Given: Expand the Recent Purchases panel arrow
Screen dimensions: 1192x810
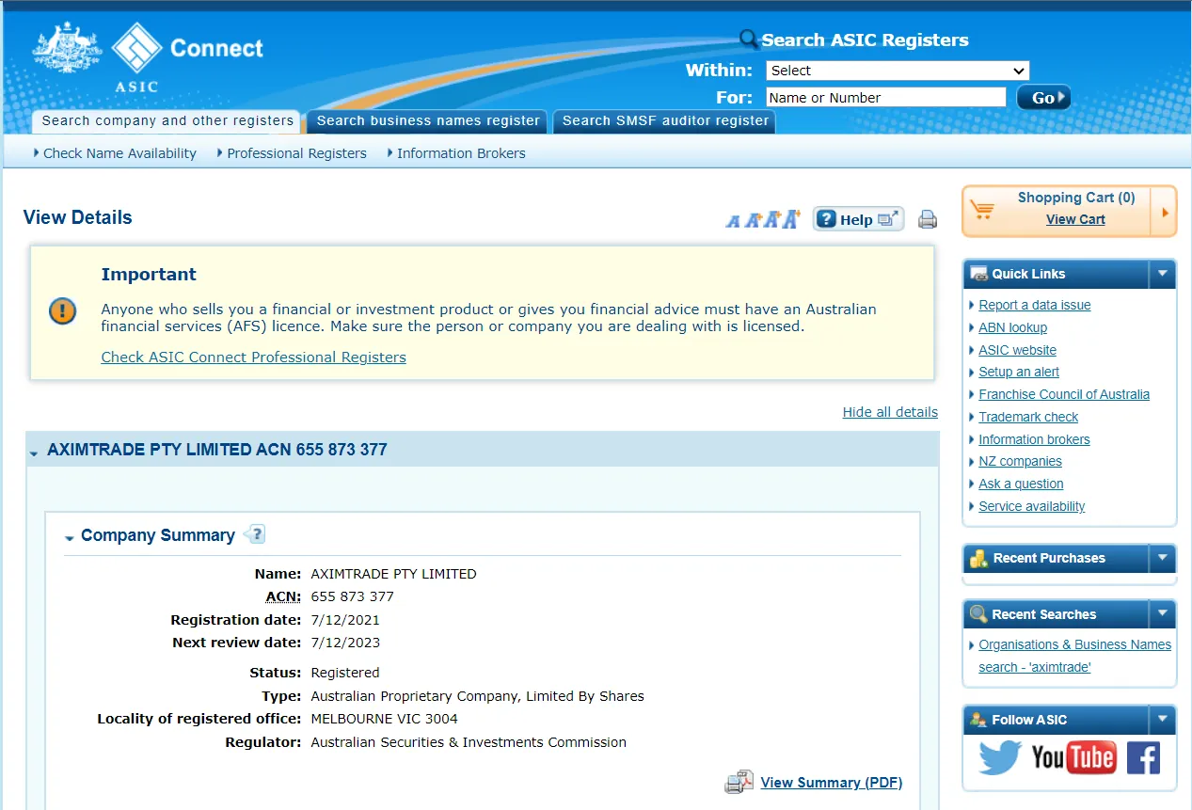Looking at the screenshot, I should 1163,558.
